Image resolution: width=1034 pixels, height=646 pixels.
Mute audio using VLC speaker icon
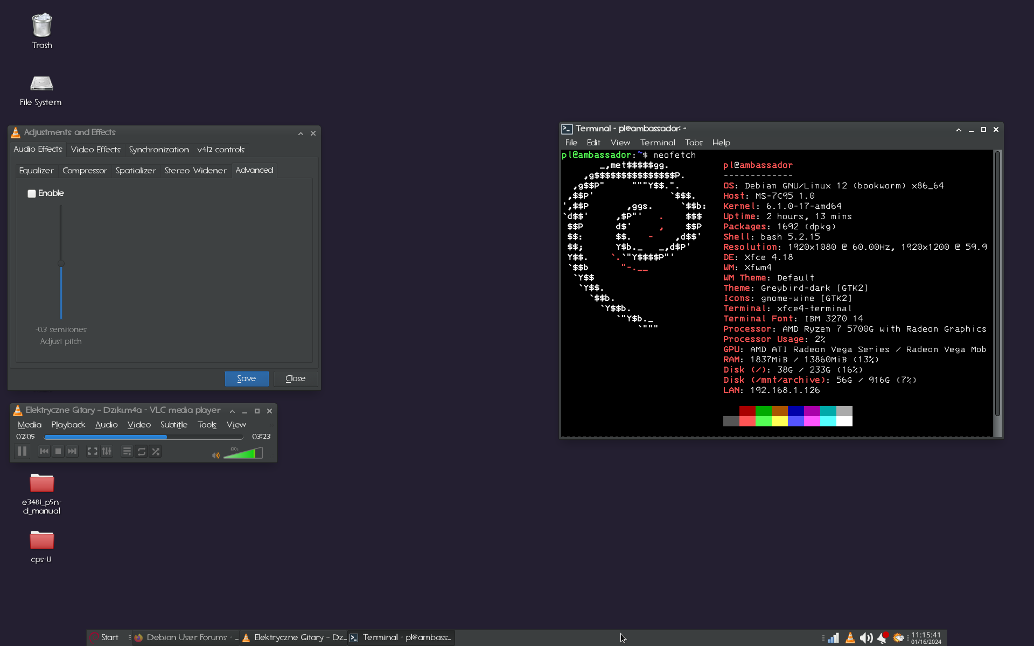[x=216, y=455]
